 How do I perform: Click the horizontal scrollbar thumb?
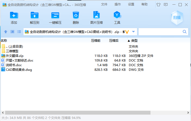(78, 113)
